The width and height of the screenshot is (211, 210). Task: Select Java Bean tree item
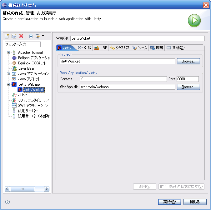27,68
